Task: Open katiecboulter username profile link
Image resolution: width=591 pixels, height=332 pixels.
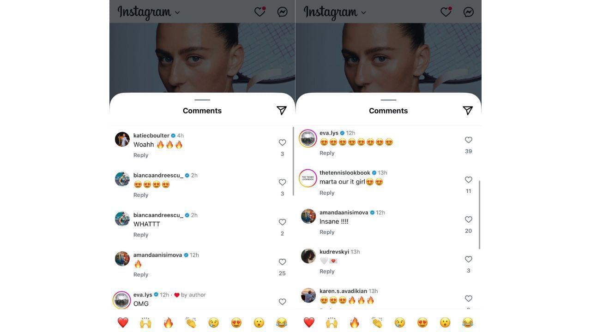Action: click(x=151, y=136)
